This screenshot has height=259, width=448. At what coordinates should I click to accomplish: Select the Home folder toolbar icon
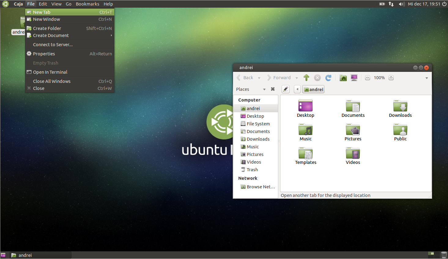tap(343, 77)
